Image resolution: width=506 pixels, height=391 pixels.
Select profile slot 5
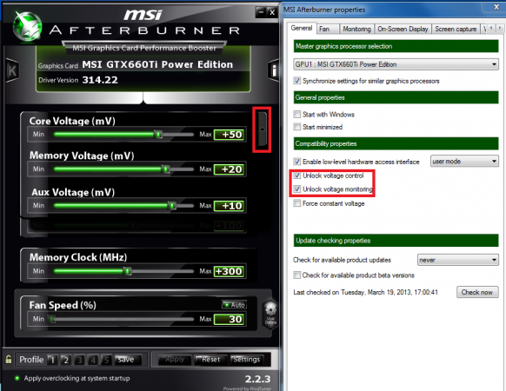[106, 360]
